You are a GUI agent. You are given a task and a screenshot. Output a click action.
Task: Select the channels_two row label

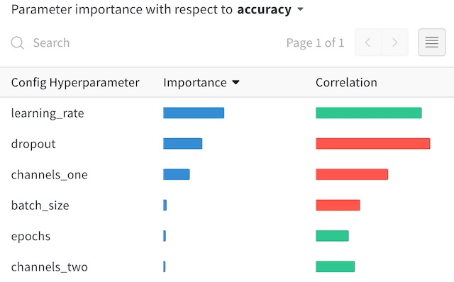(x=49, y=267)
